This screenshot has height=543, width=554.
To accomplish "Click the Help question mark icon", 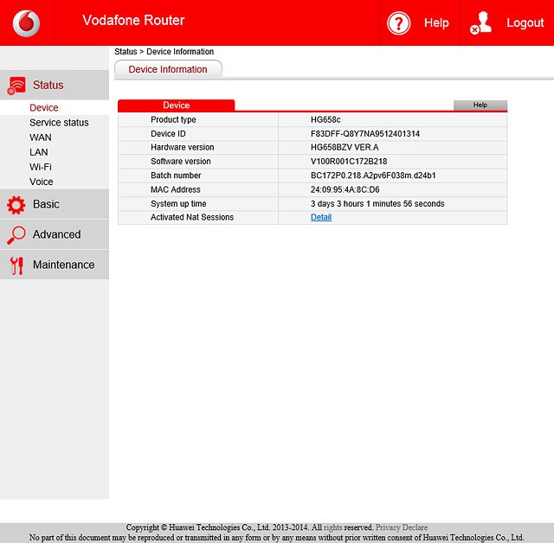I will tap(398, 23).
